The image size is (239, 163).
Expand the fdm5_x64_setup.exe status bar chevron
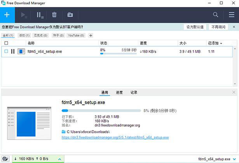pos(234,159)
